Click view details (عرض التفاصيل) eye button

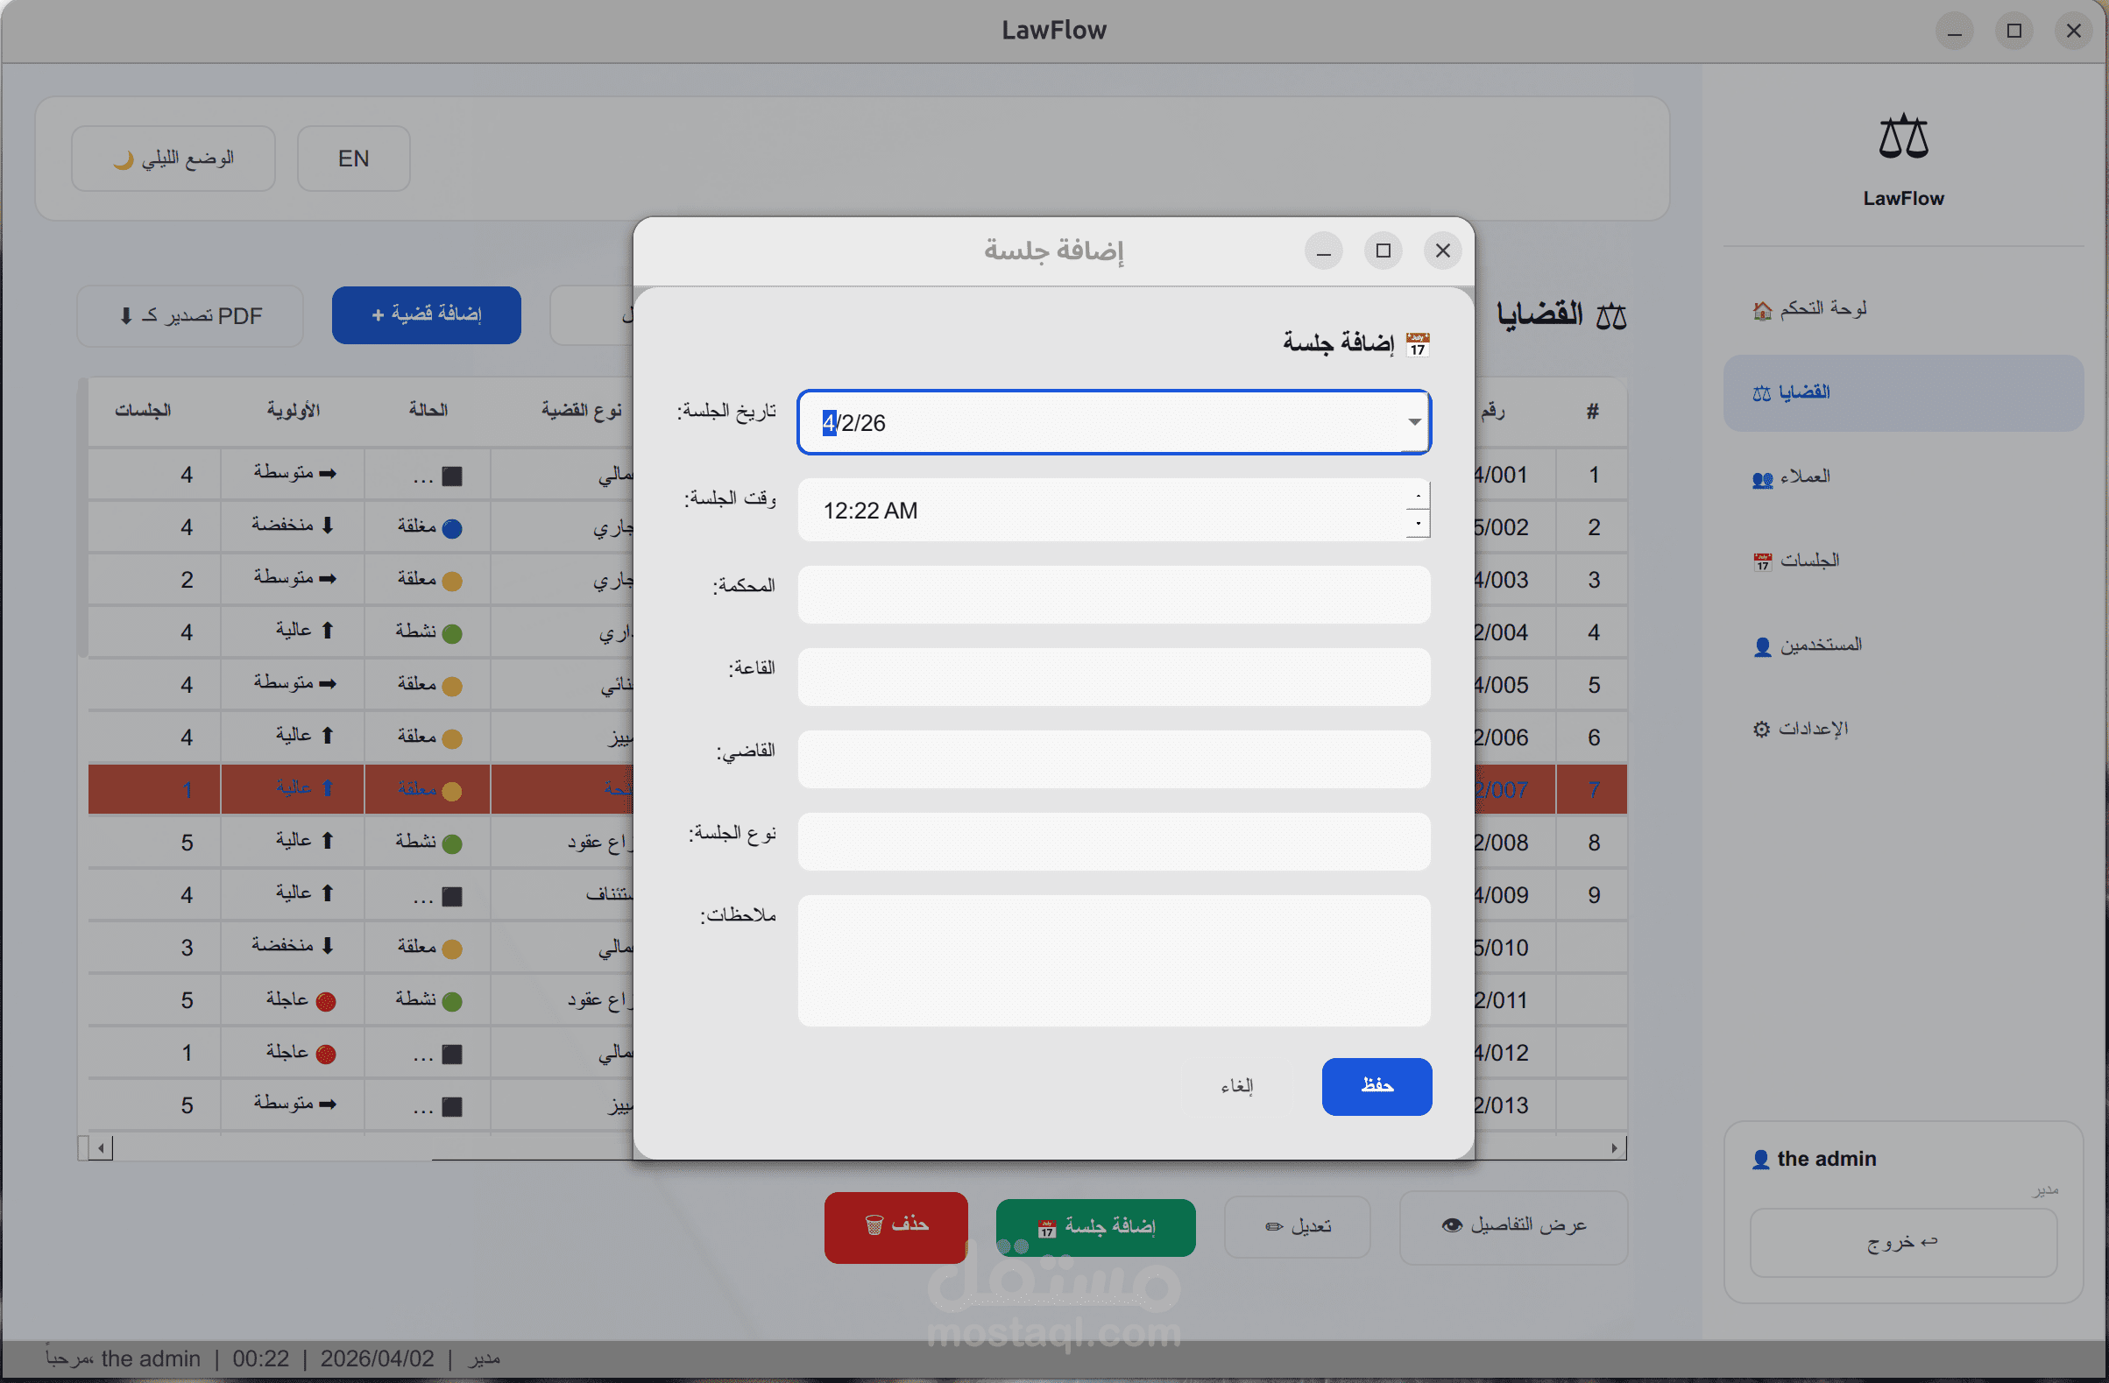1512,1226
